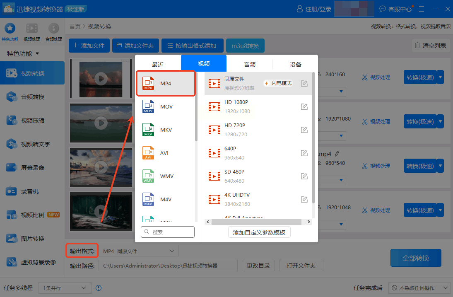The height and width of the screenshot is (297, 453).
Task: Edit the HD 1080P preset icon
Action: 304,106
